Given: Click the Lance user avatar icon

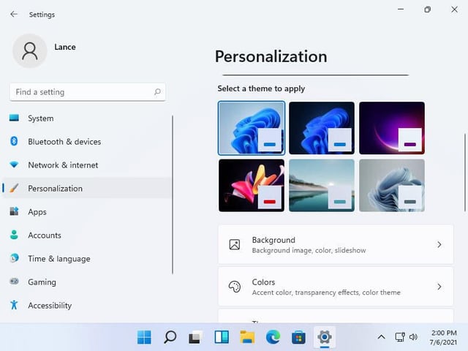Looking at the screenshot, I should 29,51.
